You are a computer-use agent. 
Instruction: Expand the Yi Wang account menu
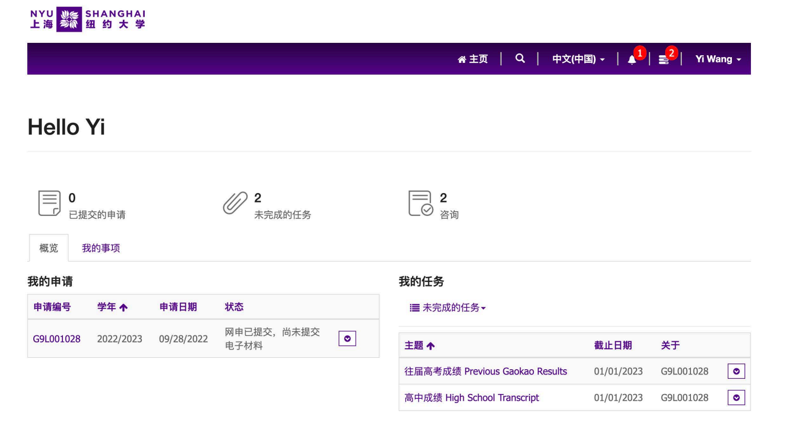717,59
